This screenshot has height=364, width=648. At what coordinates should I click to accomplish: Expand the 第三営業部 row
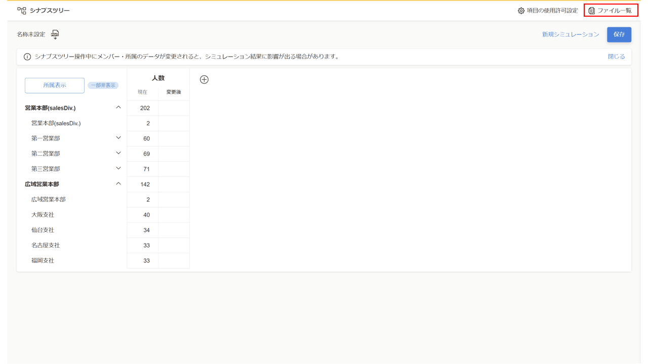[118, 168]
